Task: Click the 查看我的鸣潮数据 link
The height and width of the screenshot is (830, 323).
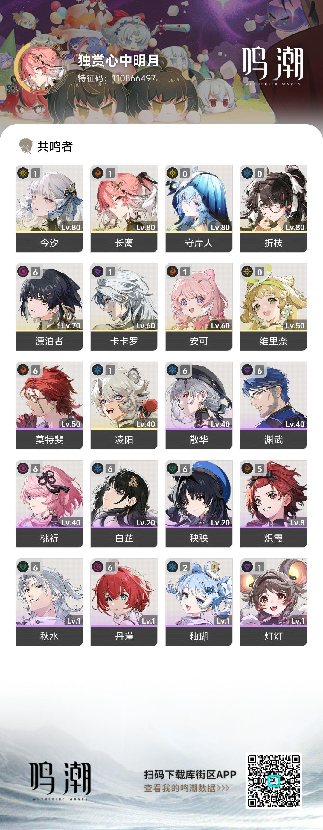Action: (x=187, y=788)
